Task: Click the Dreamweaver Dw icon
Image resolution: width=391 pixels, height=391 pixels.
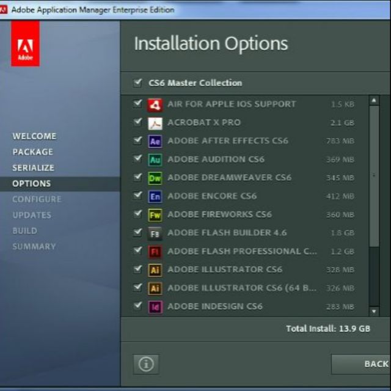Action: (x=155, y=178)
